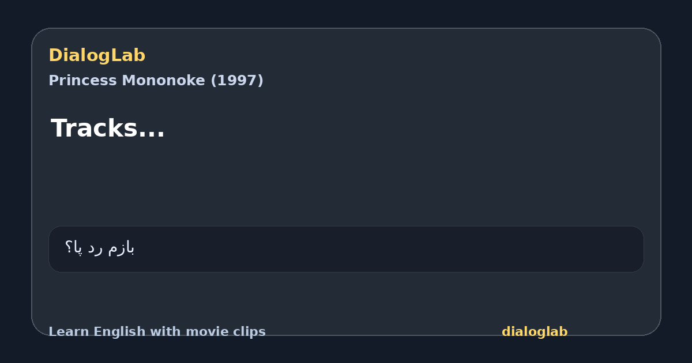This screenshot has height=363, width=692.
Task: Click the Persian translation box
Action: click(346, 249)
